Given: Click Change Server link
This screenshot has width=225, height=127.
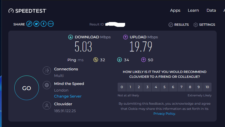Looking at the screenshot, I should (68, 96).
